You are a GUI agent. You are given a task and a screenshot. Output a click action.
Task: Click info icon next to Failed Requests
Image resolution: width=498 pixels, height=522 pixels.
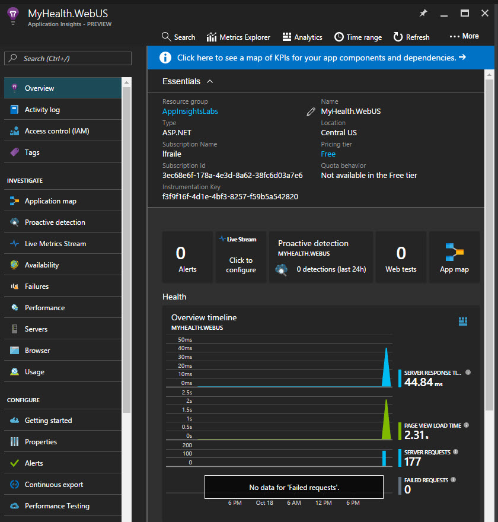pos(453,480)
